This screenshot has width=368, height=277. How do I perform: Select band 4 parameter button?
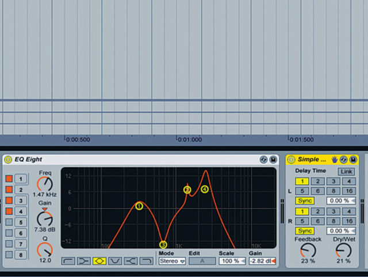[x=21, y=211]
